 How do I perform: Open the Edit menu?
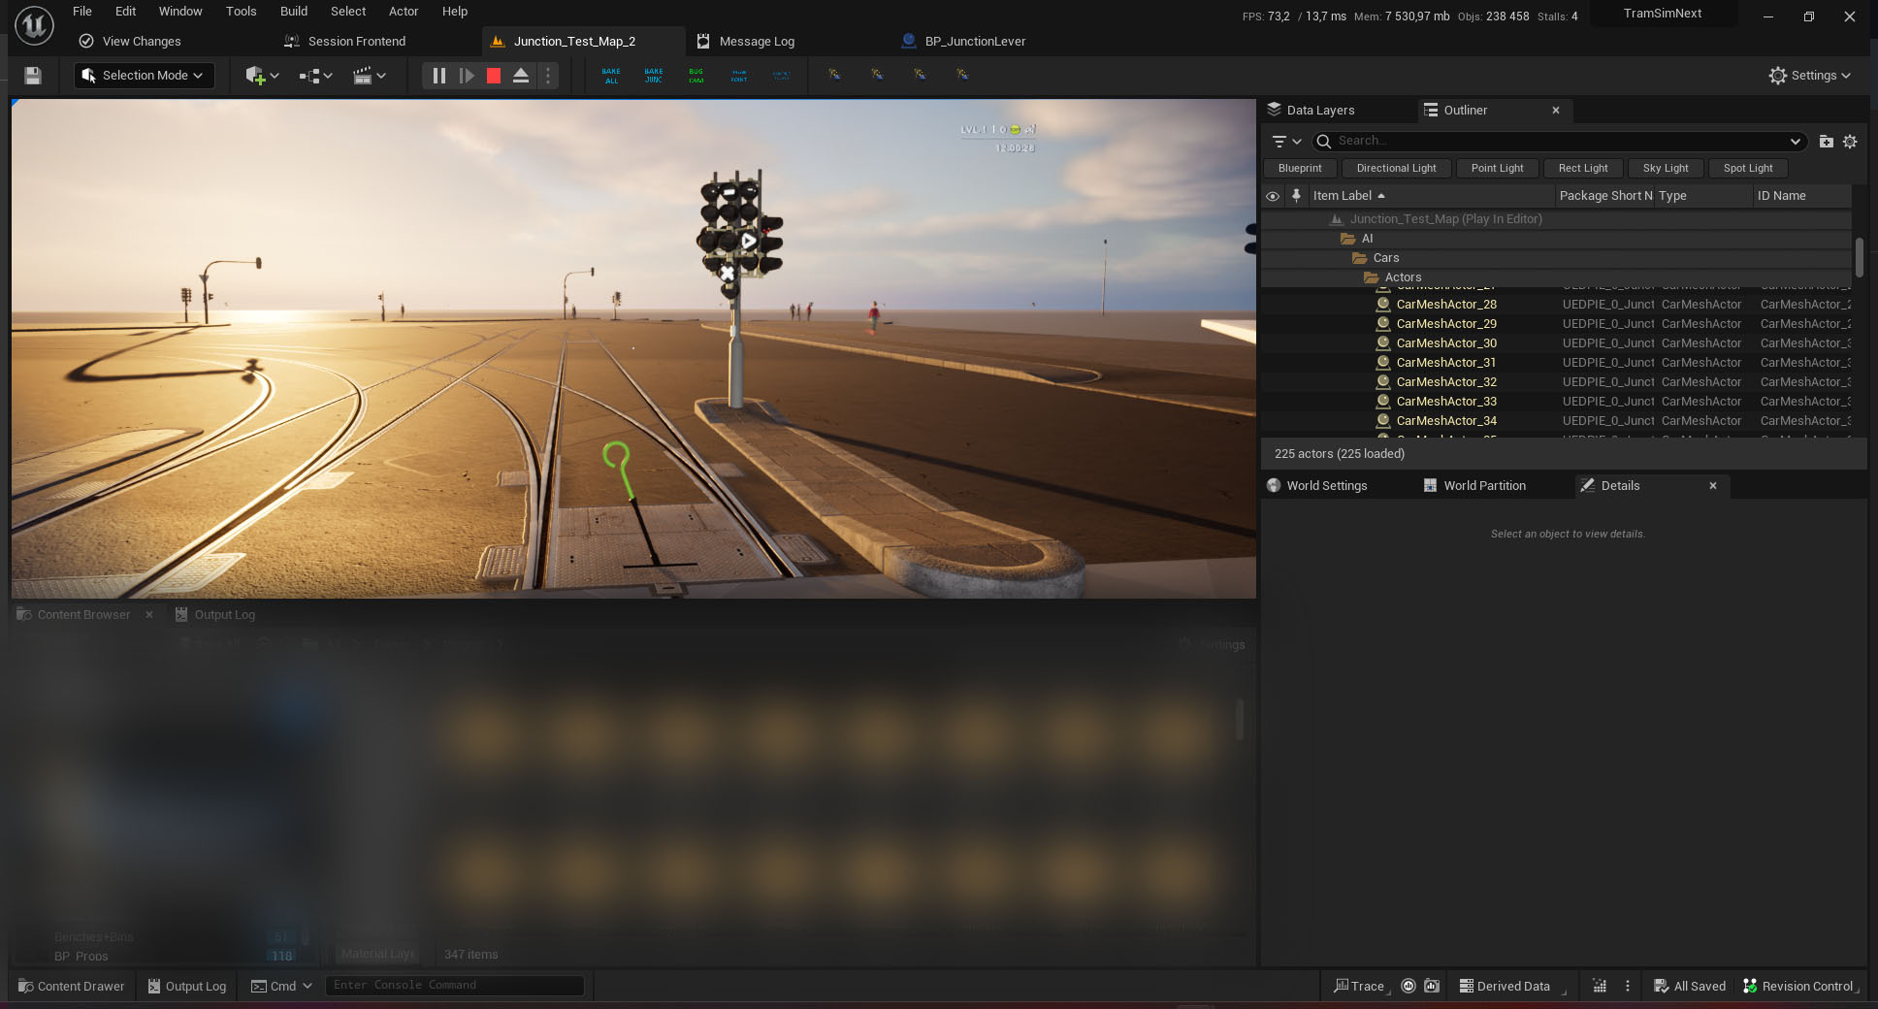click(x=125, y=12)
